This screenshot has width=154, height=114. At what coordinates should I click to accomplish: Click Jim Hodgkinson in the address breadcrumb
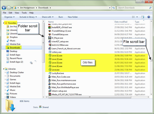27,8
